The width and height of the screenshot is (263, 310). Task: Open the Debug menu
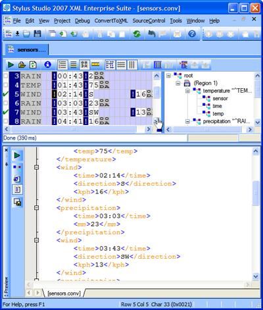coord(82,21)
